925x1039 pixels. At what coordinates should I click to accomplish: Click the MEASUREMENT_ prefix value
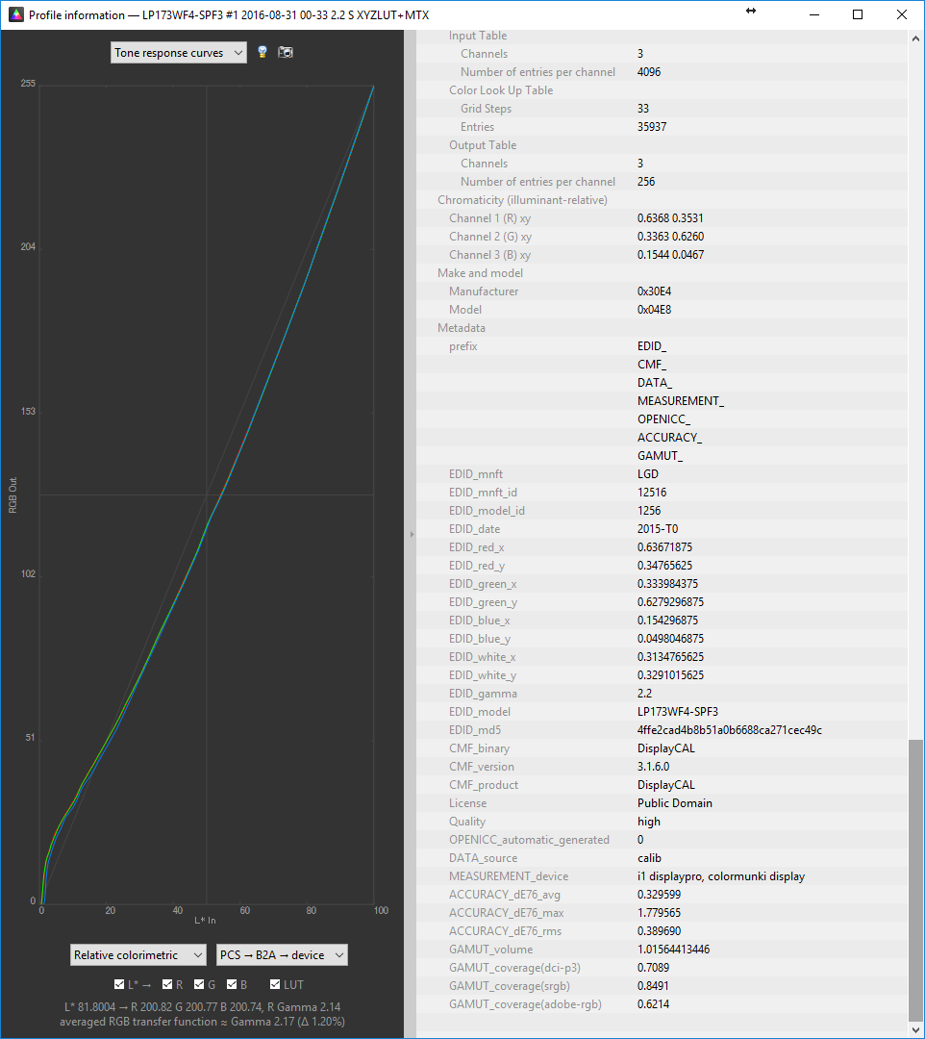[681, 401]
